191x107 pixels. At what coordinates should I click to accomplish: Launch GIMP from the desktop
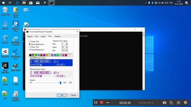(16, 67)
